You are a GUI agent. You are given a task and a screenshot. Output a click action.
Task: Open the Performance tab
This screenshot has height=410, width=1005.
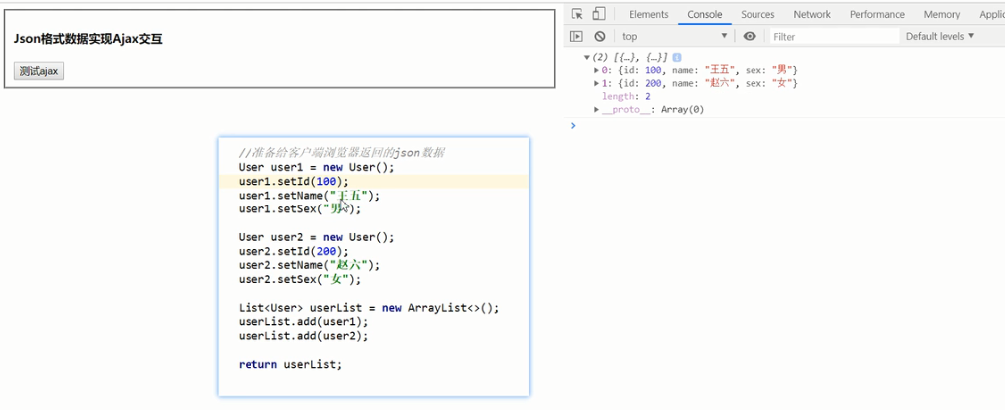click(x=877, y=14)
